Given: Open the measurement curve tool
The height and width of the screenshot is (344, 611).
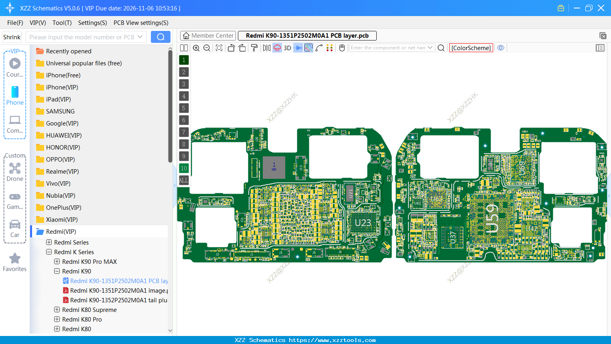Looking at the screenshot, I should click(319, 48).
